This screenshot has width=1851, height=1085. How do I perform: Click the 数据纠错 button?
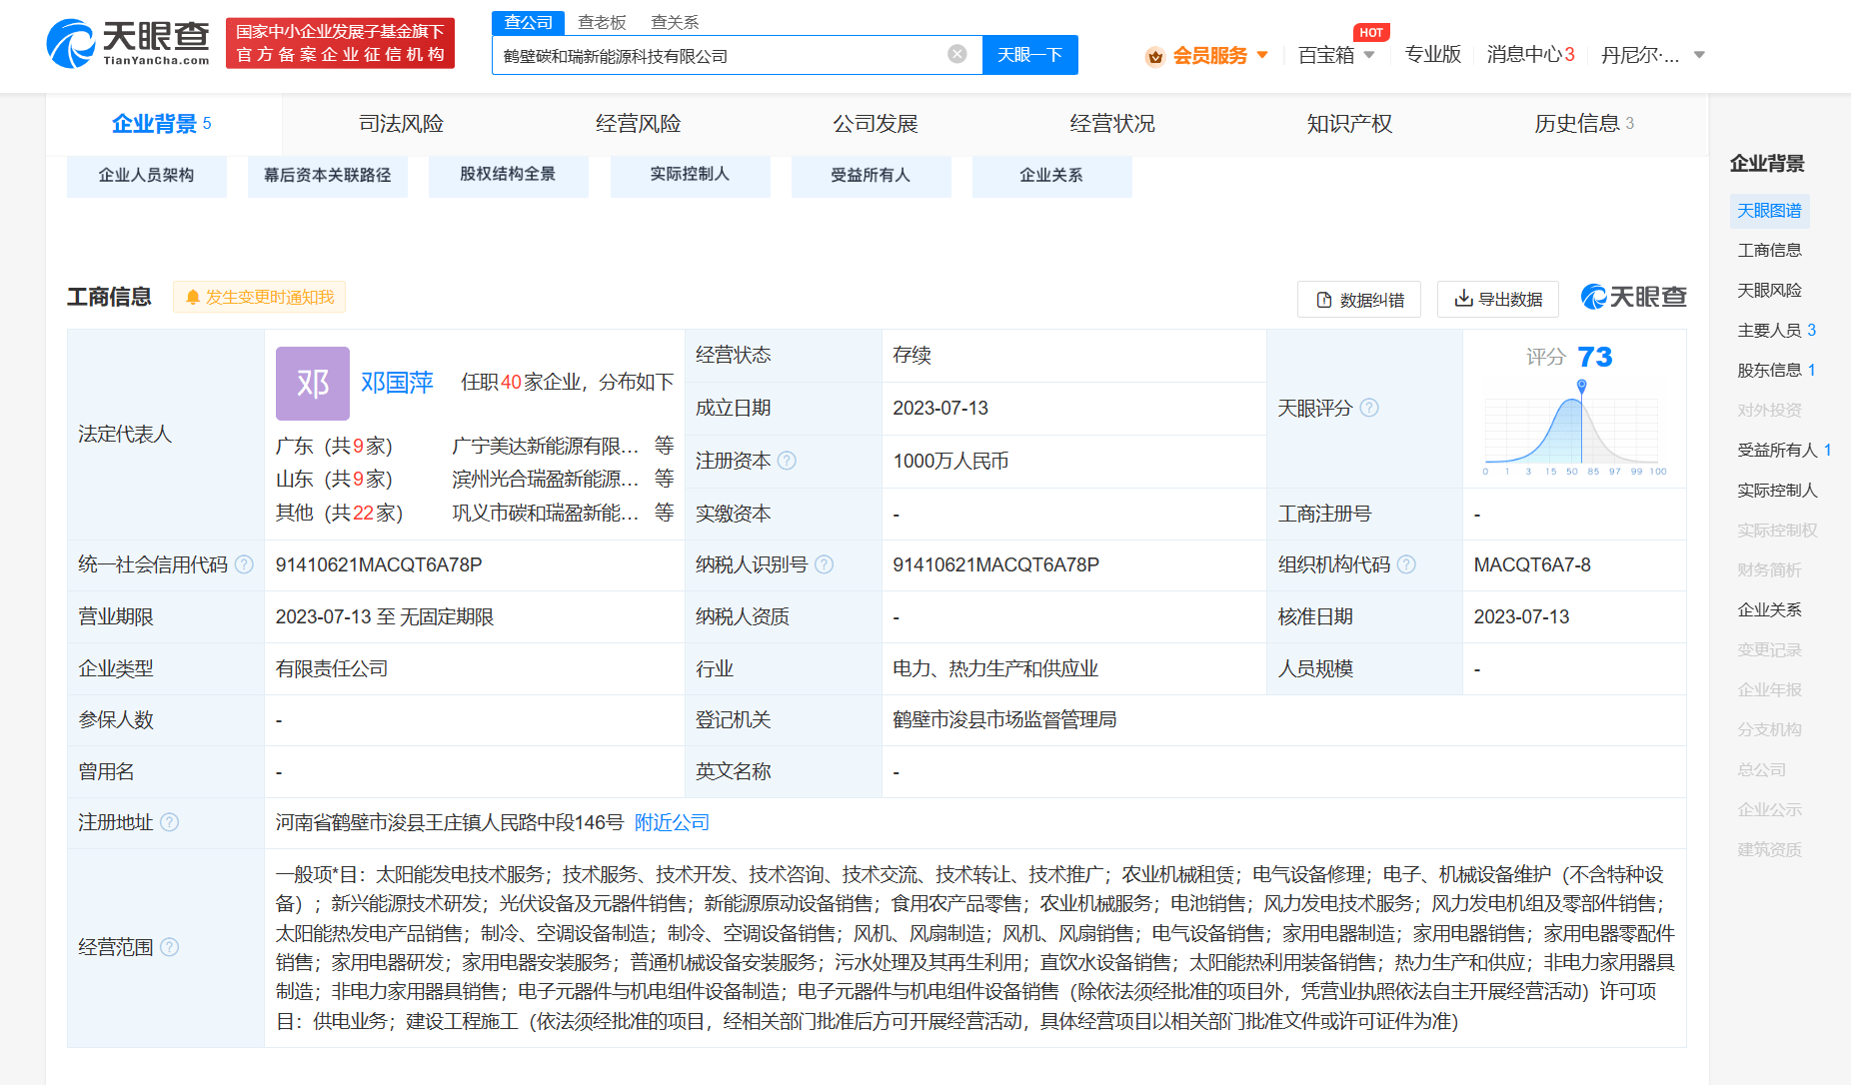coord(1359,299)
